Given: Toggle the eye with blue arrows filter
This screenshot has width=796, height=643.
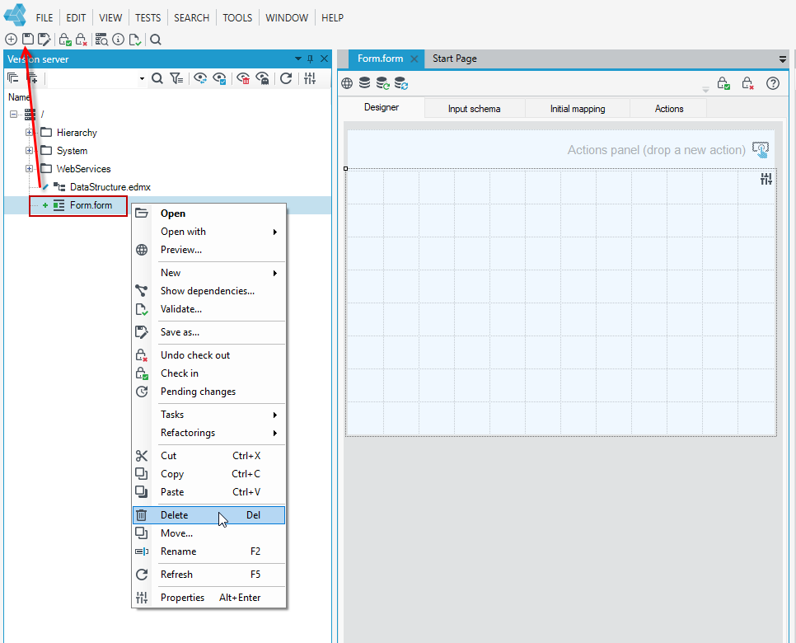Looking at the screenshot, I should (200, 78).
